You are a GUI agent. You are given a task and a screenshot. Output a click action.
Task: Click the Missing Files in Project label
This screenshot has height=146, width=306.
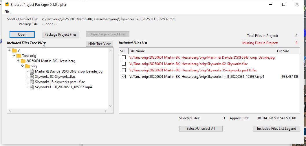[260, 43]
